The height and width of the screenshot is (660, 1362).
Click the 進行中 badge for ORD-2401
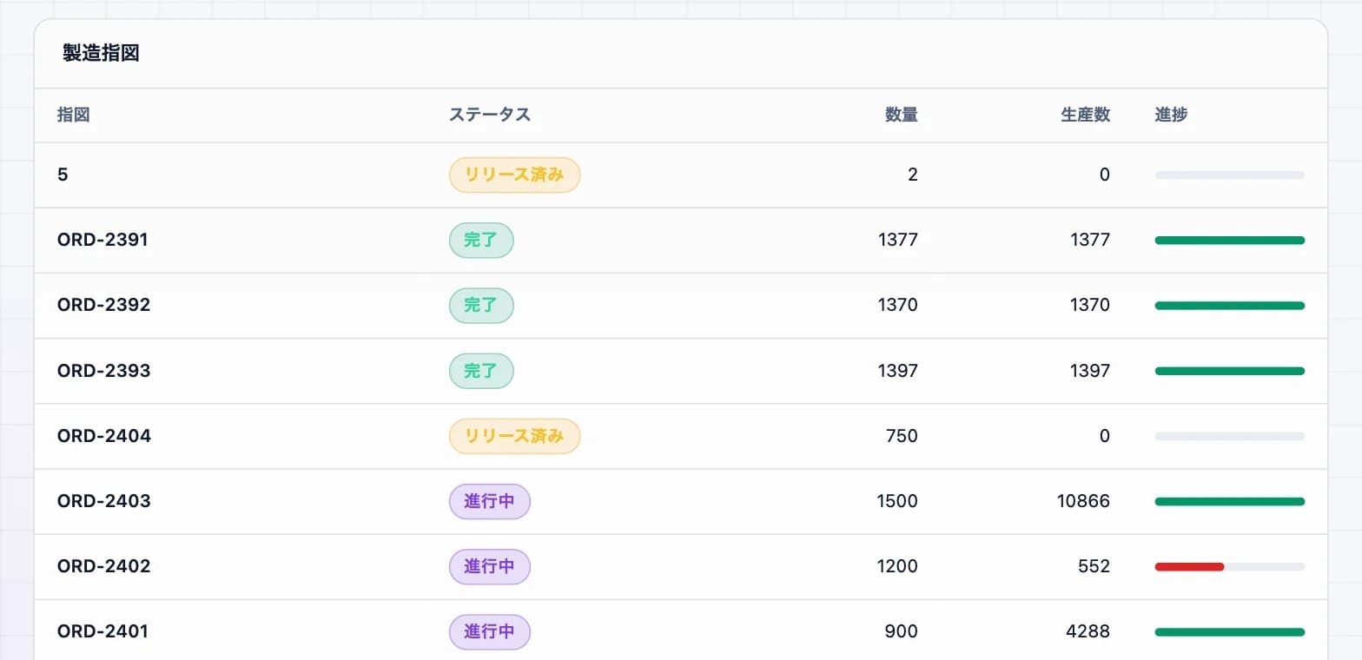489,631
